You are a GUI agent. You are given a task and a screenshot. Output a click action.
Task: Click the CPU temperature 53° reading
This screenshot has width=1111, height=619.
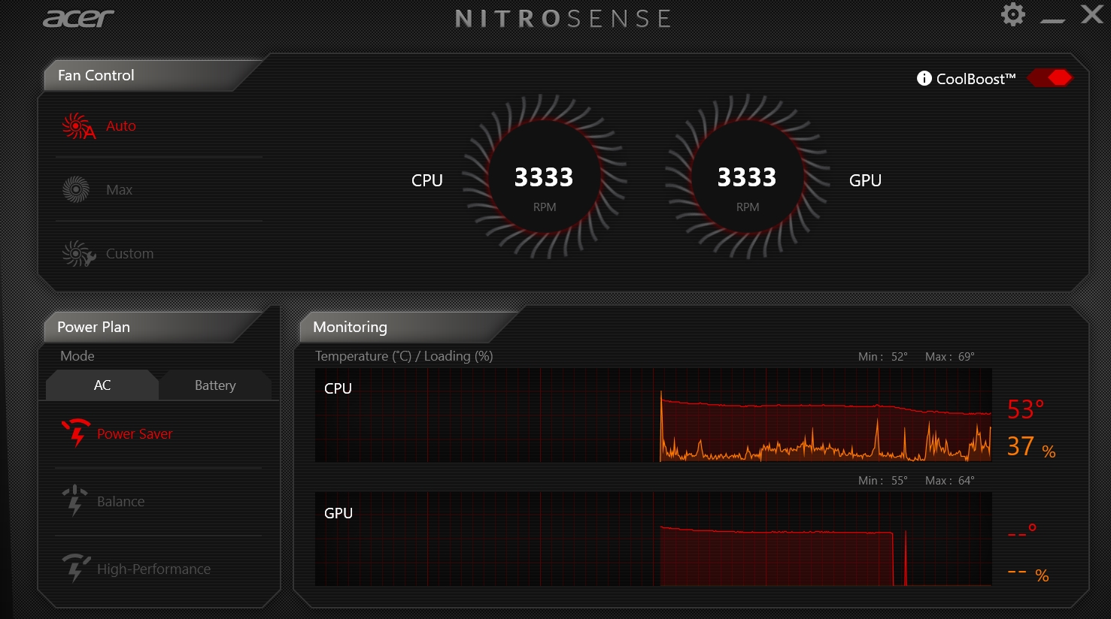(1025, 409)
